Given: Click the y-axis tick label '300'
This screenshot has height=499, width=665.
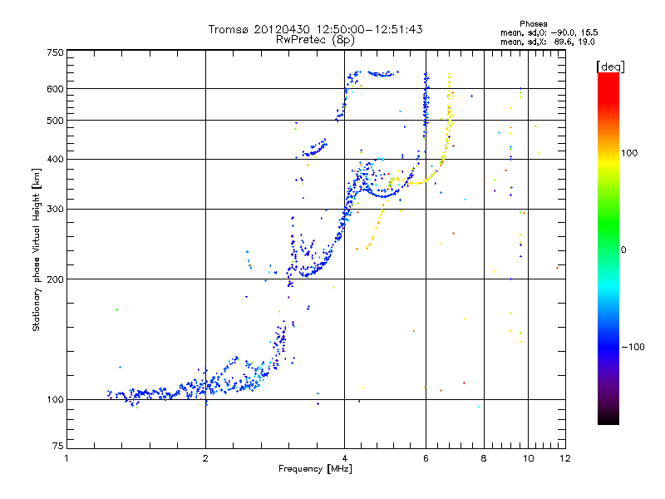Looking at the screenshot, I should (x=55, y=210).
